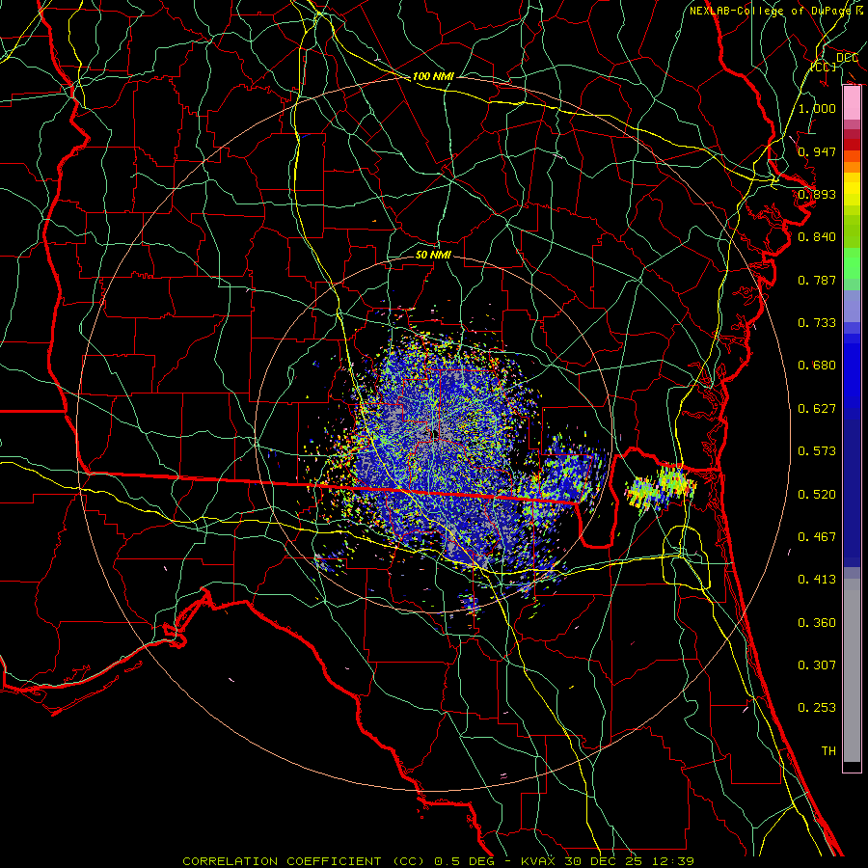
Task: Click the 0.413 legend value
Action: [x=817, y=580]
